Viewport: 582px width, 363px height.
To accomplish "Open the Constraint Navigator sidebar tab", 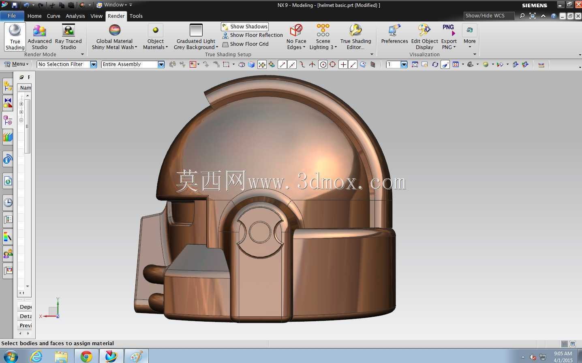I will (8, 103).
